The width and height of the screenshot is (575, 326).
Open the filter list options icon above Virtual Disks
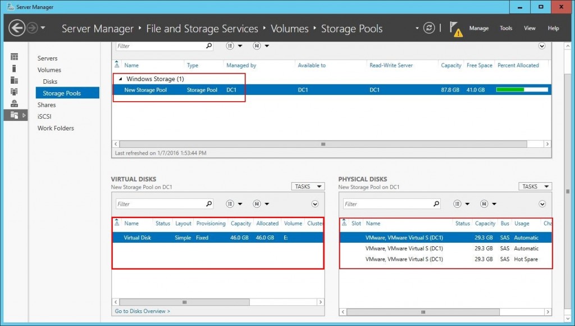point(230,203)
